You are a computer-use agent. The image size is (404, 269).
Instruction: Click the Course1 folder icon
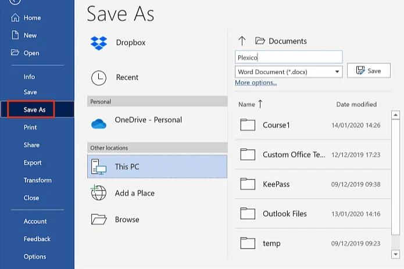point(248,125)
